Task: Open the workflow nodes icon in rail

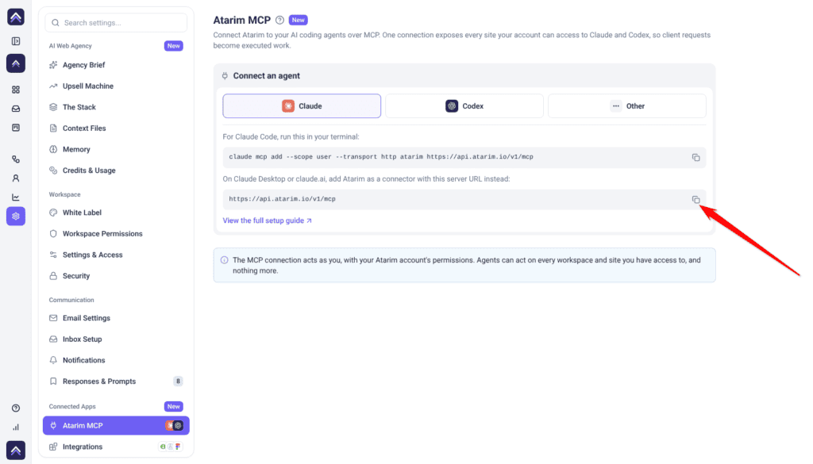Action: pos(16,159)
